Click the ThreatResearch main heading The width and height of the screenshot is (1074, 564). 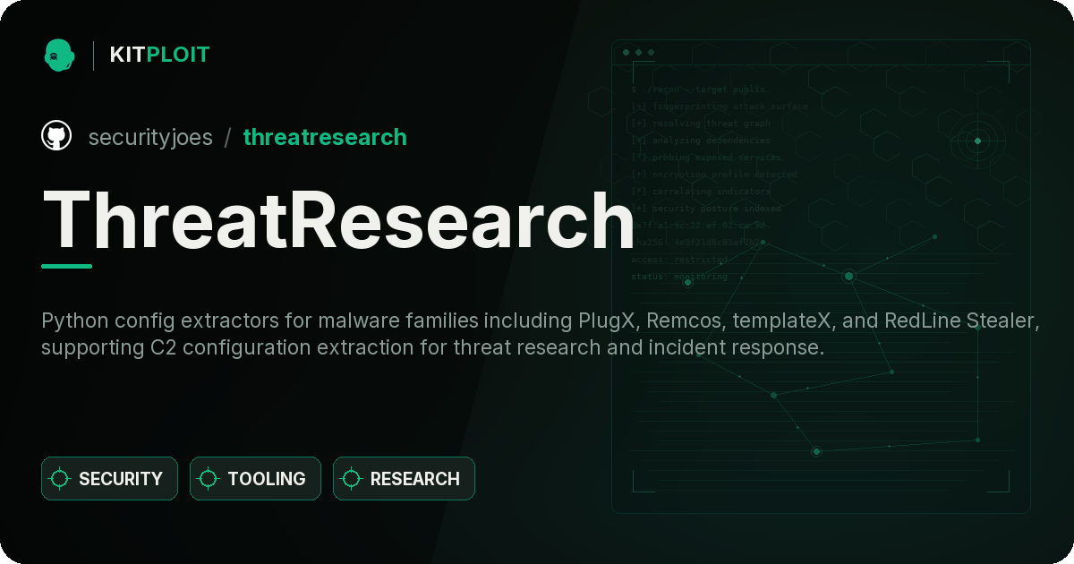[x=338, y=219]
